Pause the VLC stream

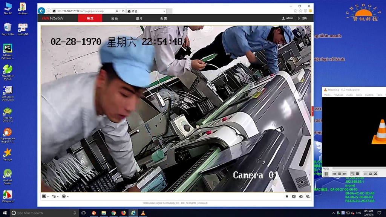coord(326,174)
